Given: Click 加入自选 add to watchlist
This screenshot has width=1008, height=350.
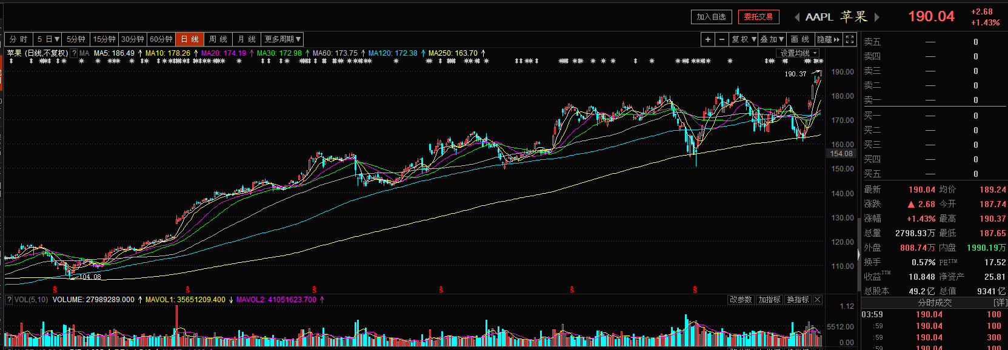Looking at the screenshot, I should pyautogui.click(x=712, y=17).
